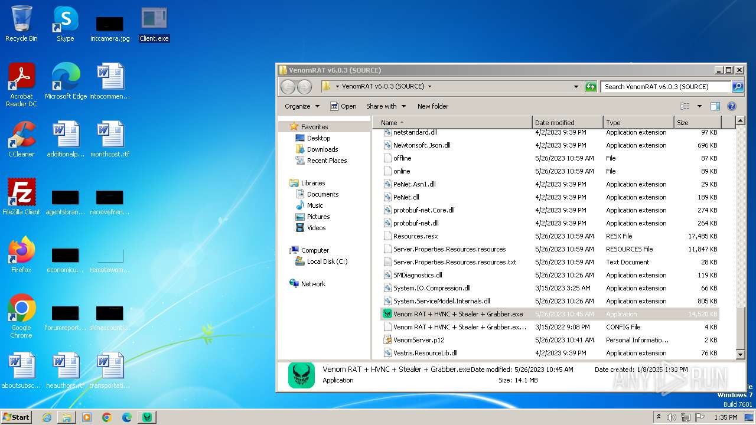Launch Firefox from the desktop
This screenshot has height=425, width=756.
[21, 256]
